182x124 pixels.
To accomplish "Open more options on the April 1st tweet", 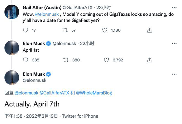I will [174, 44].
